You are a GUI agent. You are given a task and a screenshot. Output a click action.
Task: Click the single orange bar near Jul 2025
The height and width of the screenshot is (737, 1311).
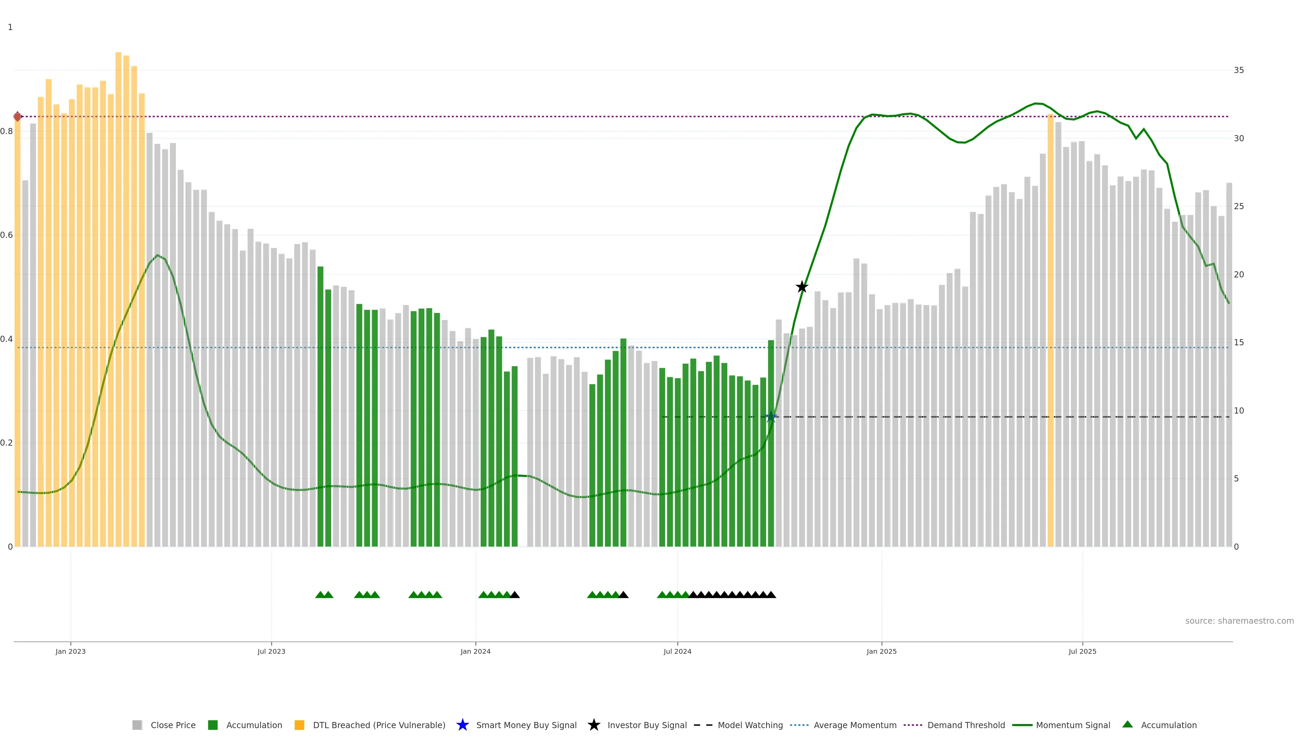1050,331
